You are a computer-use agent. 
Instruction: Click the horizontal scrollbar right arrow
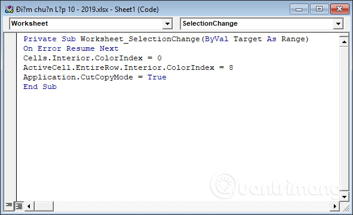334,206
